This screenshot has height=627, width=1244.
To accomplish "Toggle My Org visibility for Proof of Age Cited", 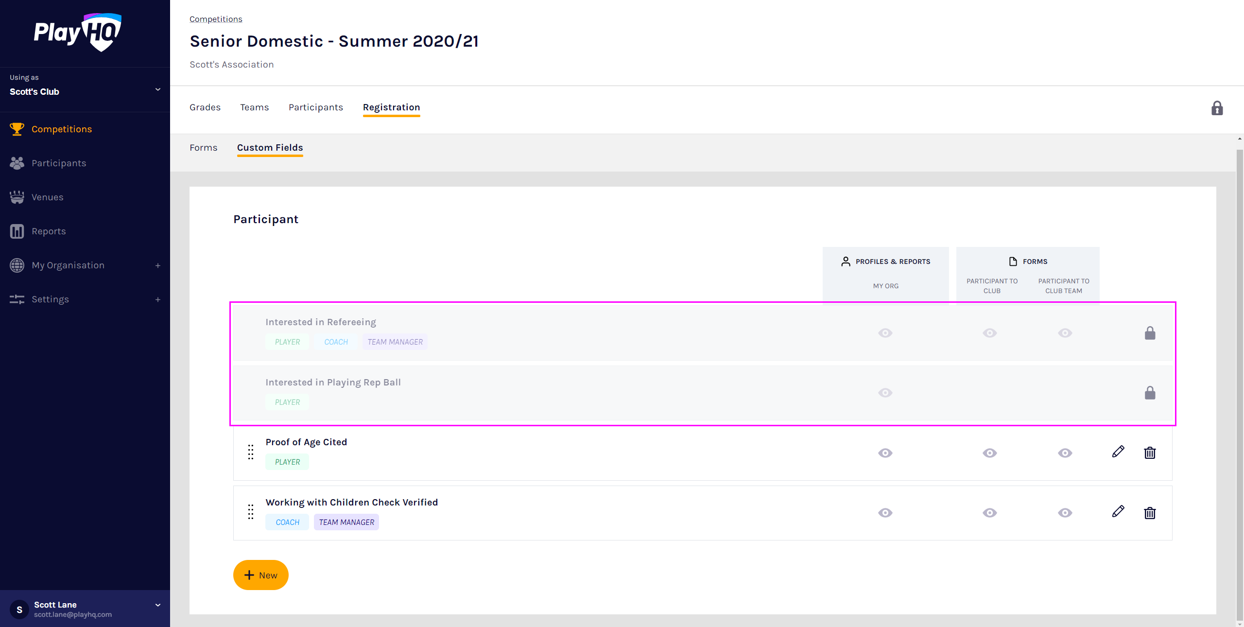I will point(885,453).
